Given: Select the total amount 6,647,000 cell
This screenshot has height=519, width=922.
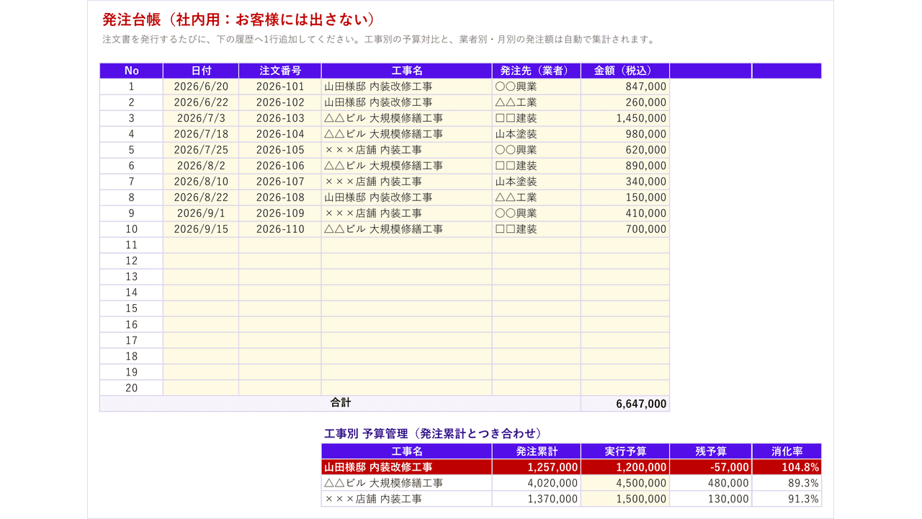Looking at the screenshot, I should [x=625, y=404].
